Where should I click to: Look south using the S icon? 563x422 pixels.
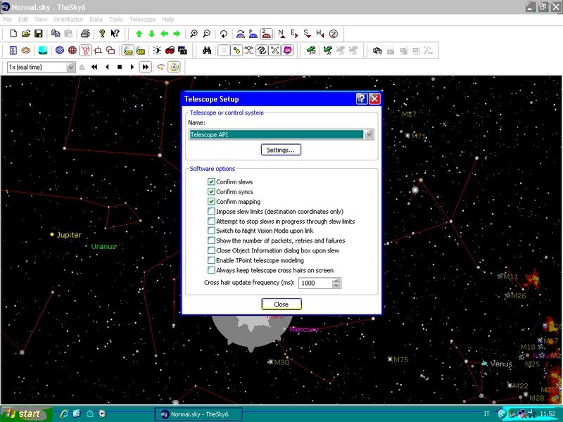point(307,34)
